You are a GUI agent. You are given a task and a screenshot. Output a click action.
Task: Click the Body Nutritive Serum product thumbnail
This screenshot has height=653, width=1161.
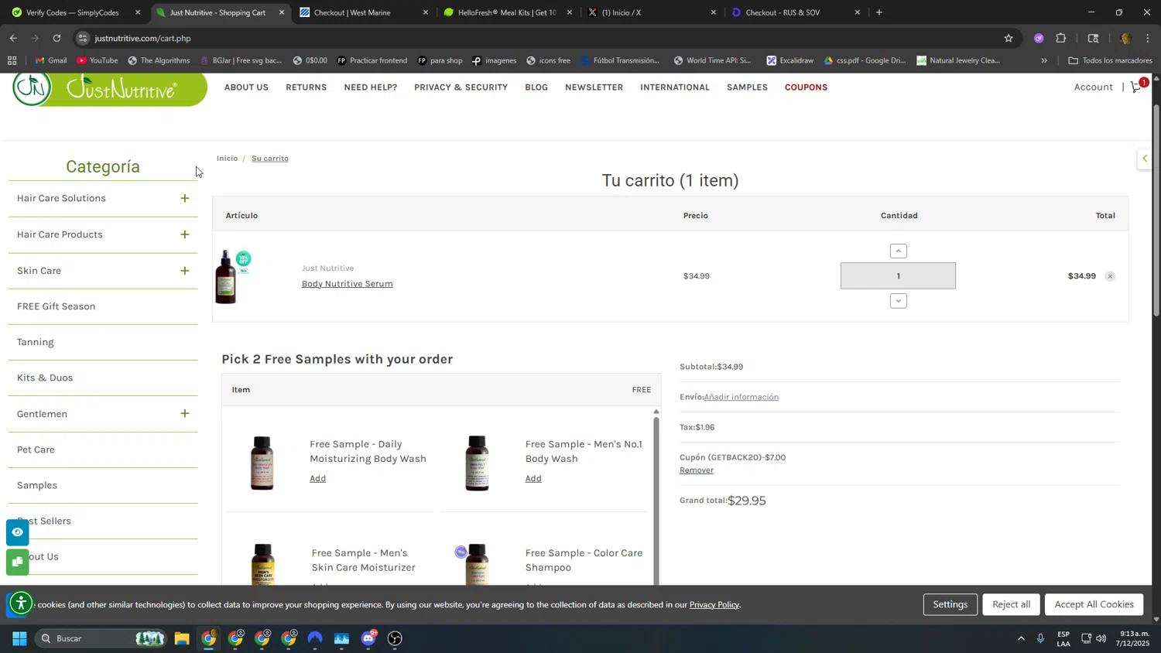(232, 276)
